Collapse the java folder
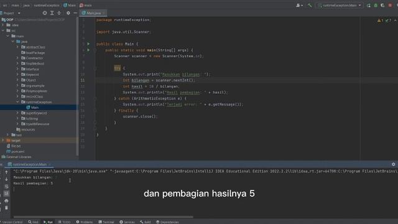Screen dimensions: 398x224 (12, 42)
